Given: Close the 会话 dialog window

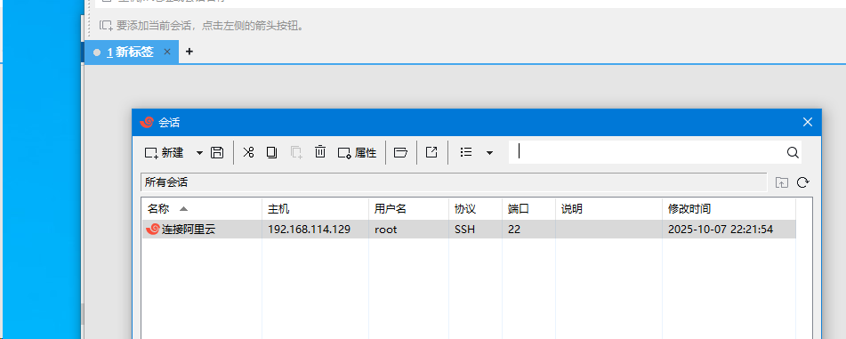Looking at the screenshot, I should point(807,123).
